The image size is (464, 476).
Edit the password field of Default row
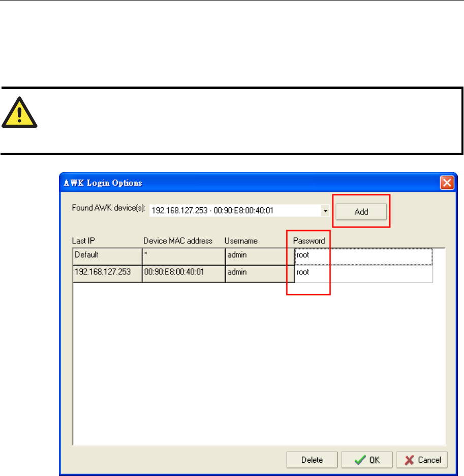click(364, 257)
